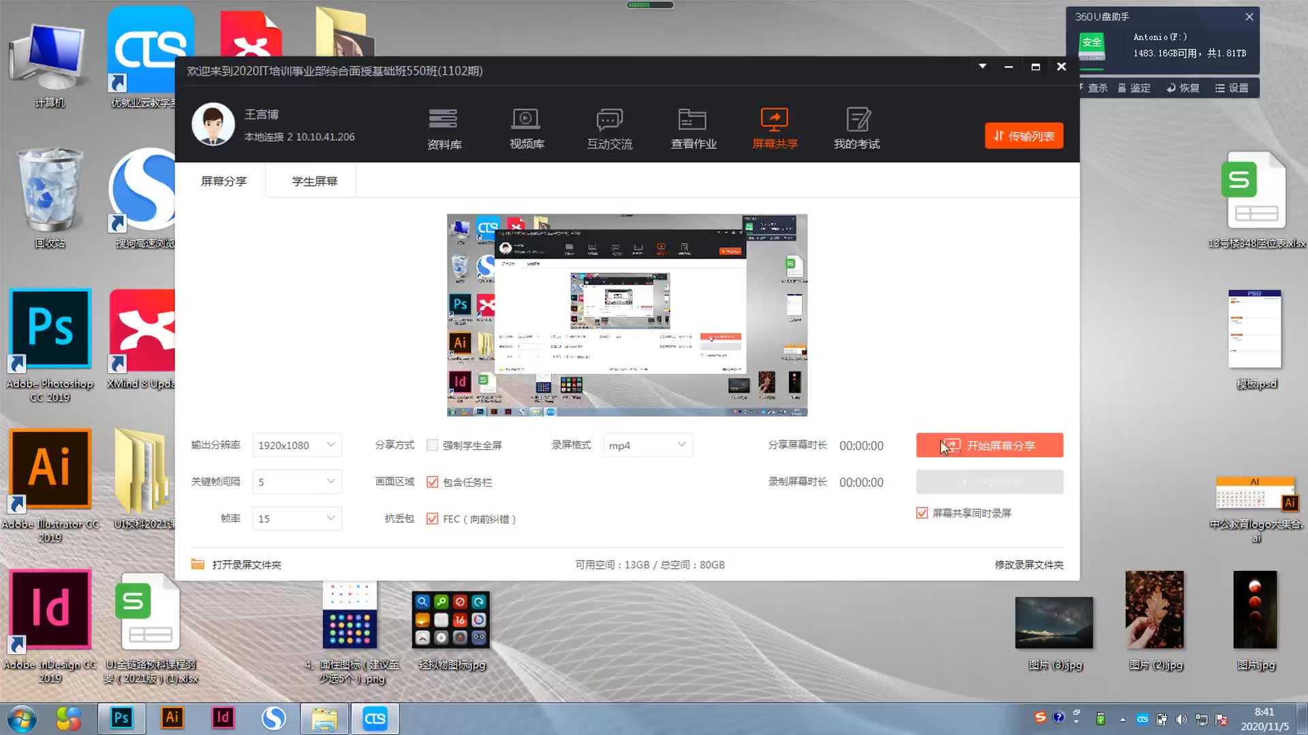The image size is (1308, 735).
Task: Open the 资料库 library icon
Action: tap(443, 120)
